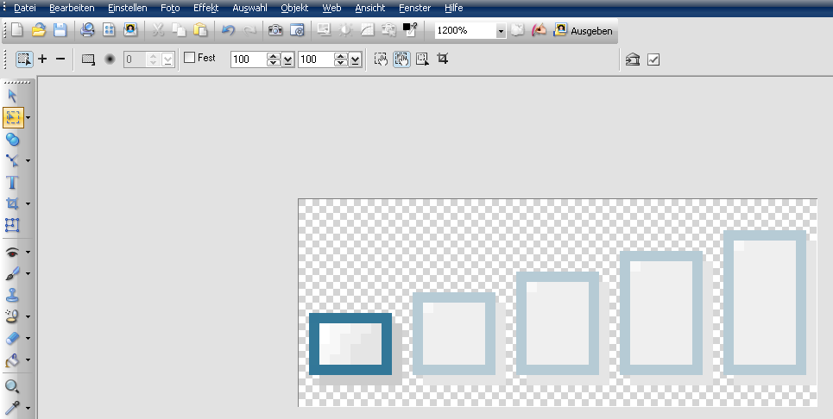
Task: Activate the Zoom magnifier tool
Action: (12, 386)
